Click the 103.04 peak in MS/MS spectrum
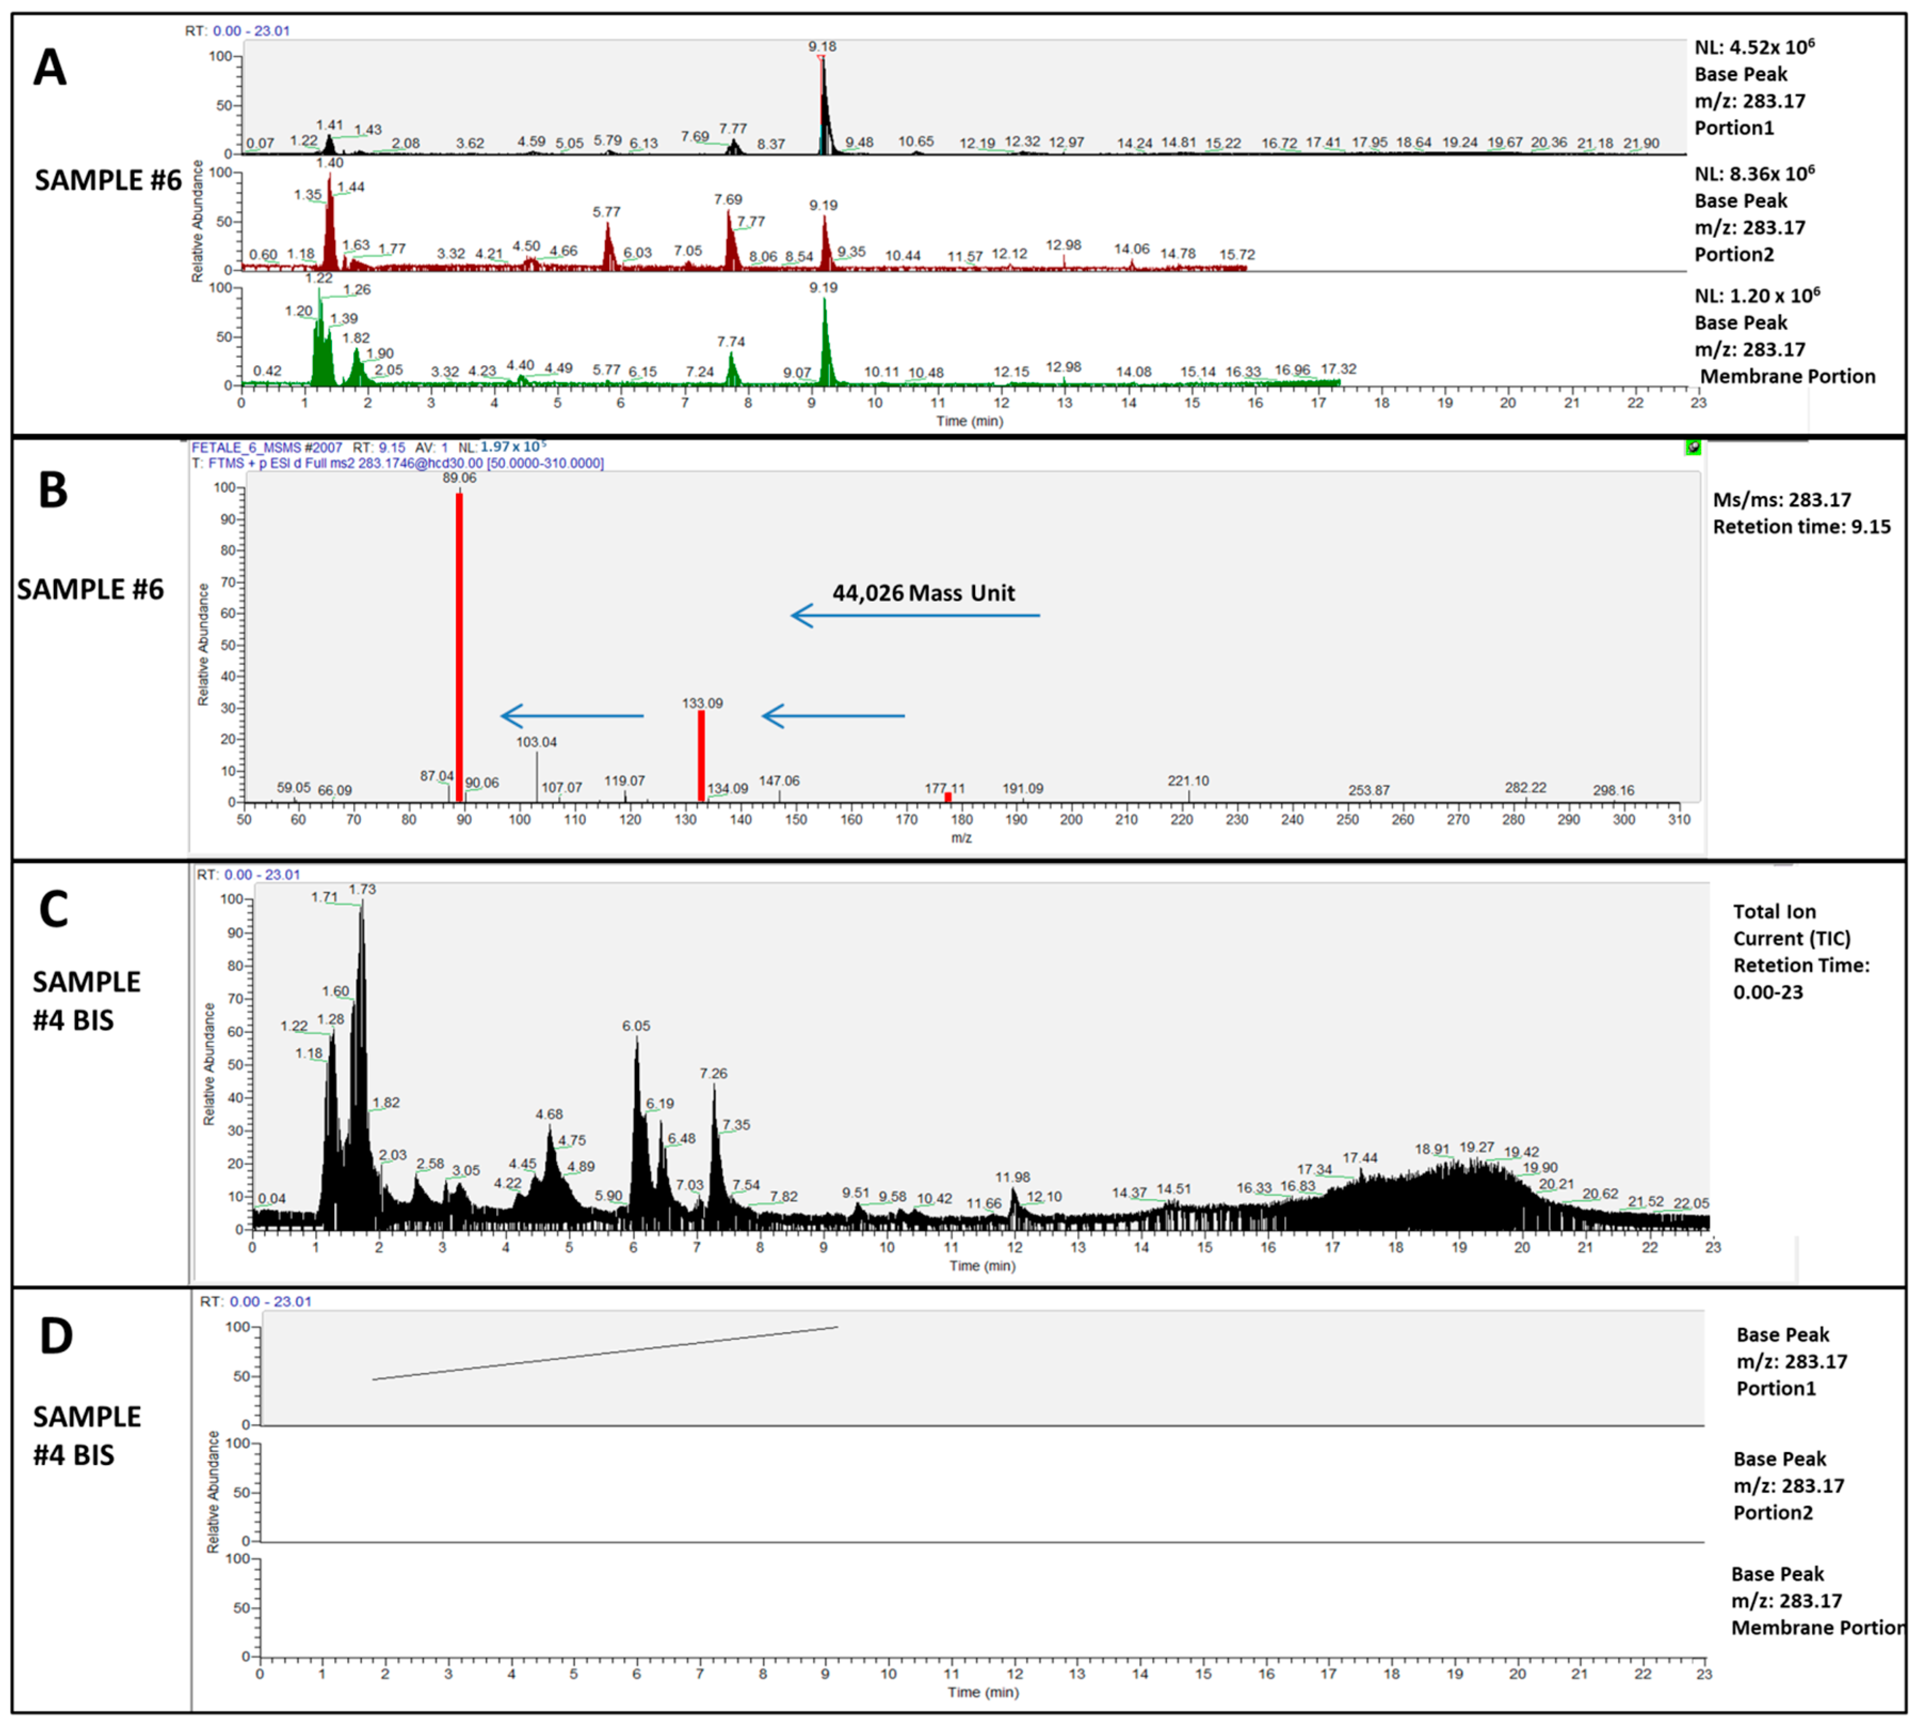Image resolution: width=1917 pixels, height=1724 pixels. point(537,777)
